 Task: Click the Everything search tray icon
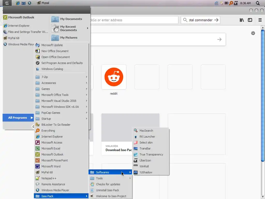pyautogui.click(x=231, y=3)
